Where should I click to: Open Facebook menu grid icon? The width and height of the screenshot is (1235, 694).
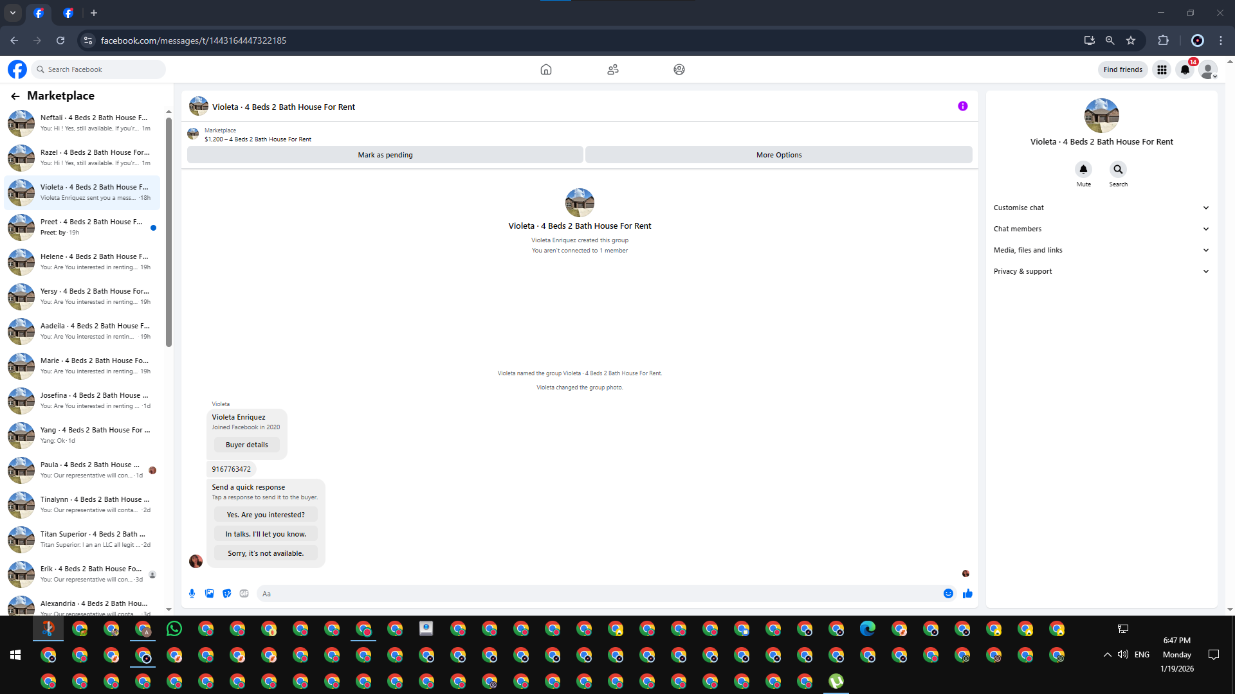tap(1162, 69)
